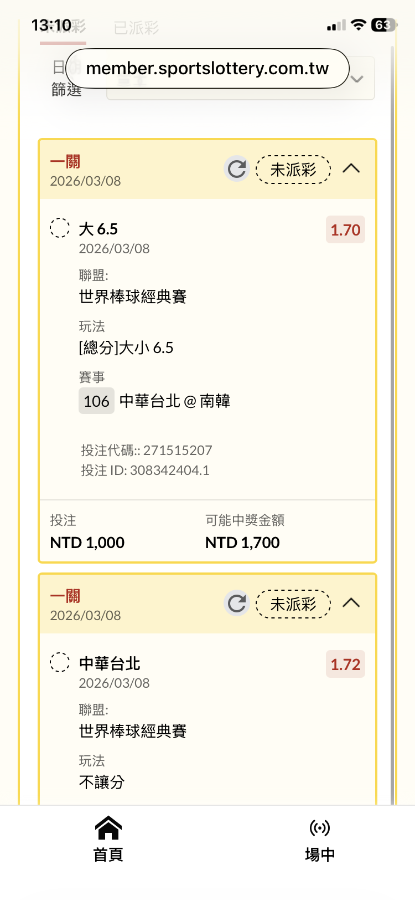Viewport: 415px width, 900px height.
Task: Click the 1.72 odds badge
Action: tap(345, 664)
